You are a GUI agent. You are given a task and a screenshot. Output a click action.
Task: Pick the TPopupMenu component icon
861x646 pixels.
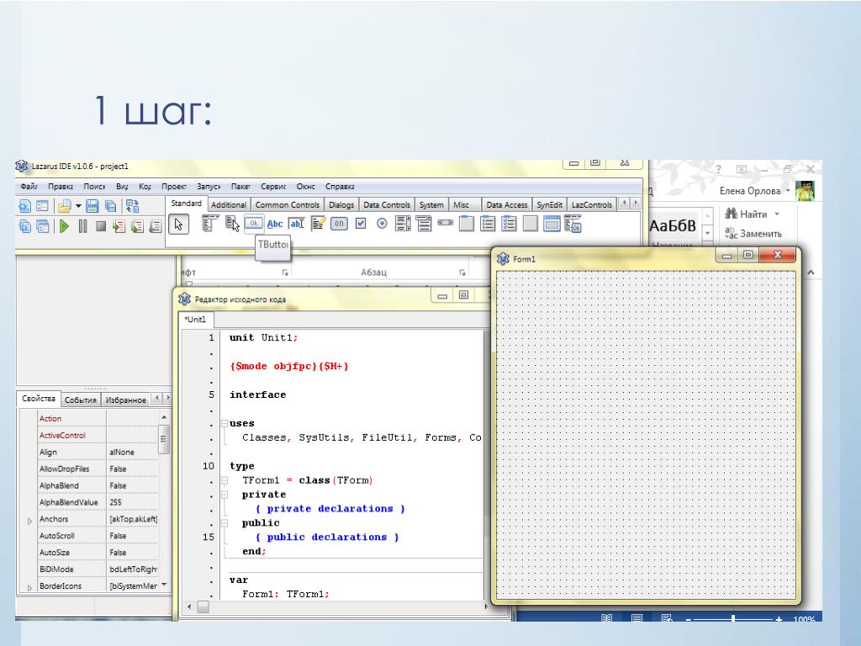tap(232, 224)
